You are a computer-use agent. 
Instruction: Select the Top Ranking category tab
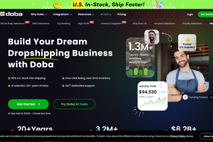(64, 23)
